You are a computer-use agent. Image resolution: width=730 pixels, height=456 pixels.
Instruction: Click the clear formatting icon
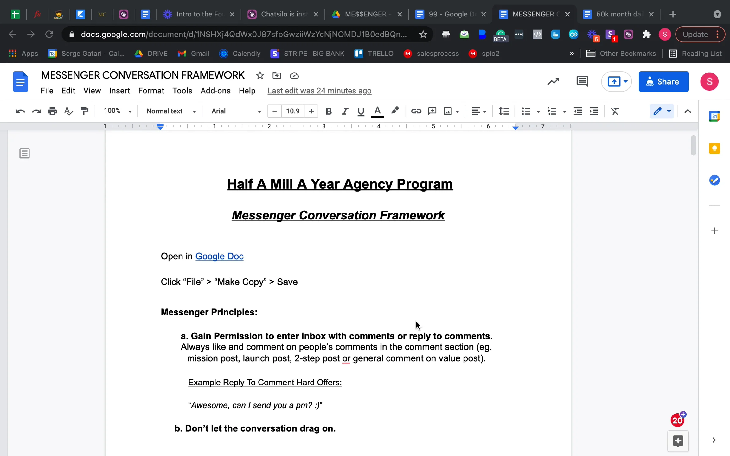[615, 111]
